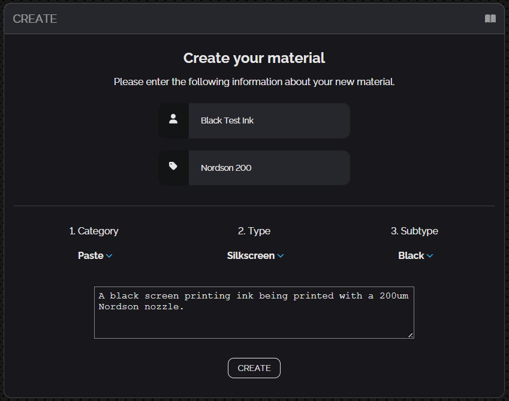Click the chevron arrow next to Black

click(430, 256)
